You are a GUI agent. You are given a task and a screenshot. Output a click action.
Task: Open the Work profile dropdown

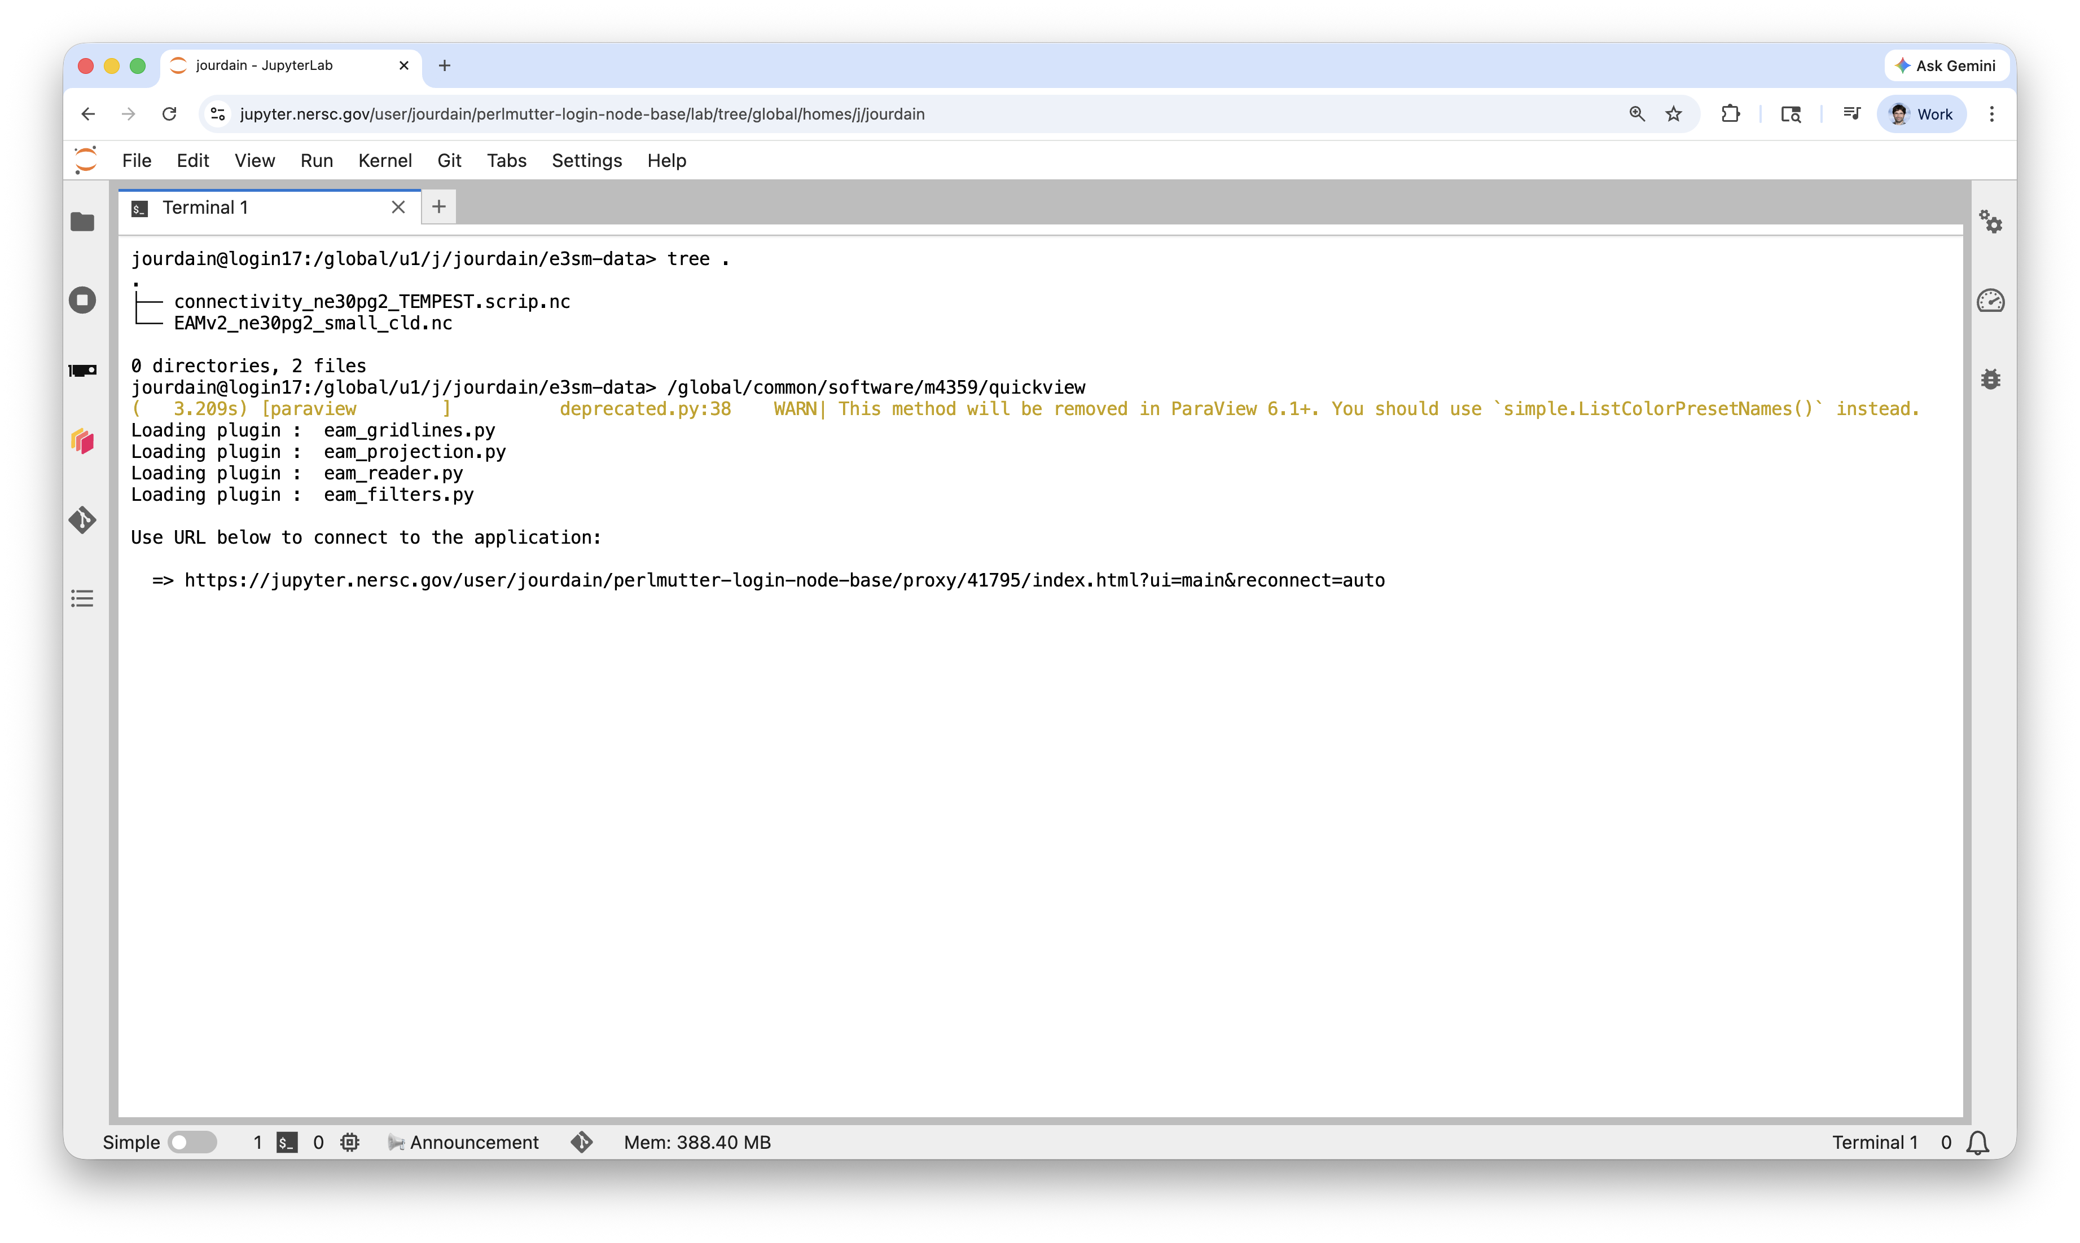(1921, 114)
